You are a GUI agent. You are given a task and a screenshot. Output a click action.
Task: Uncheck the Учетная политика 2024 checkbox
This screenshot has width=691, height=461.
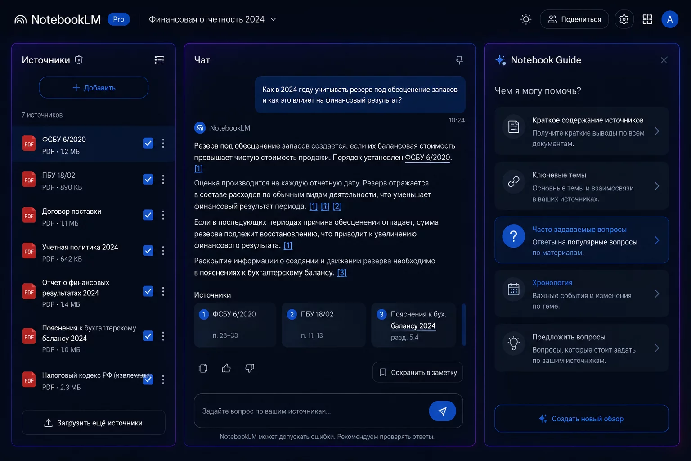[x=148, y=251]
